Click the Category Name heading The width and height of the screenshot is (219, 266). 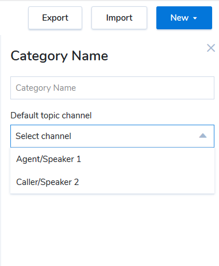pos(59,56)
